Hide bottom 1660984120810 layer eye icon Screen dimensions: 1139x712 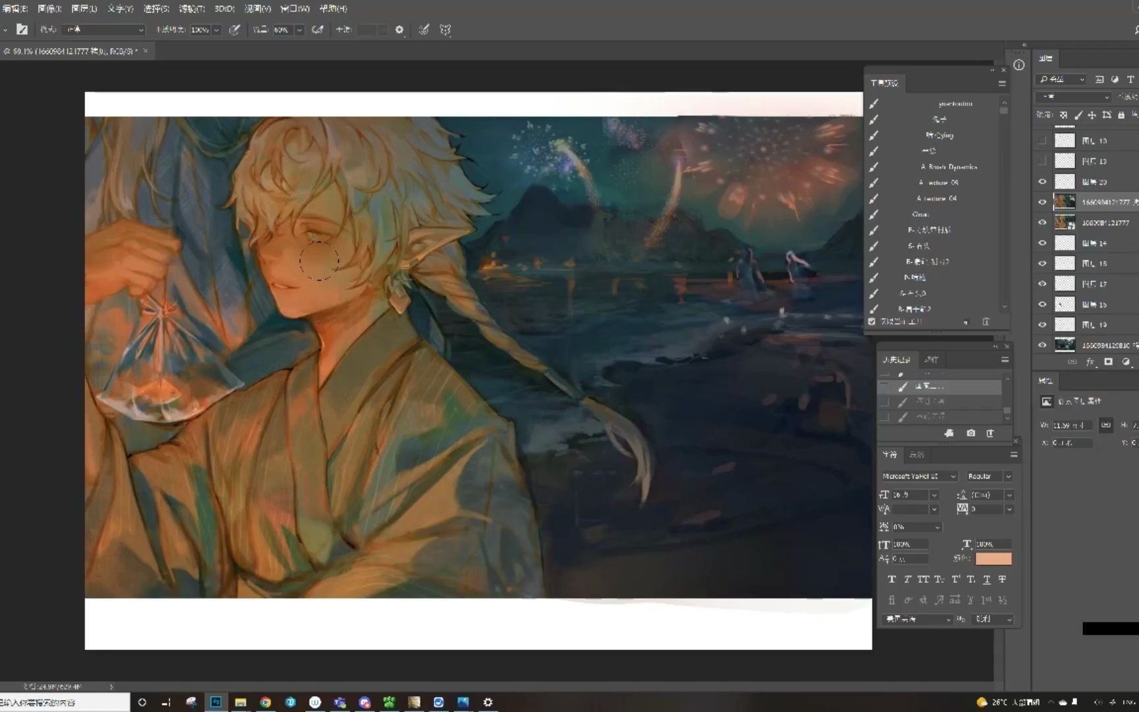point(1042,345)
